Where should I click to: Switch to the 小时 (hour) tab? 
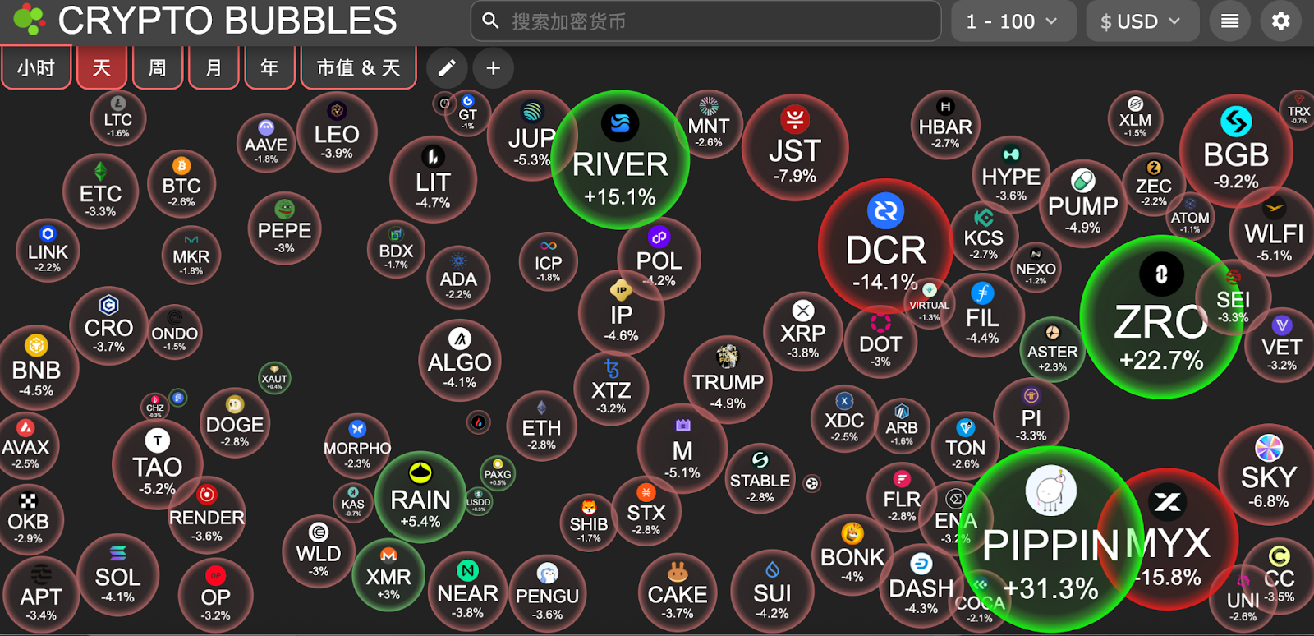[36, 68]
